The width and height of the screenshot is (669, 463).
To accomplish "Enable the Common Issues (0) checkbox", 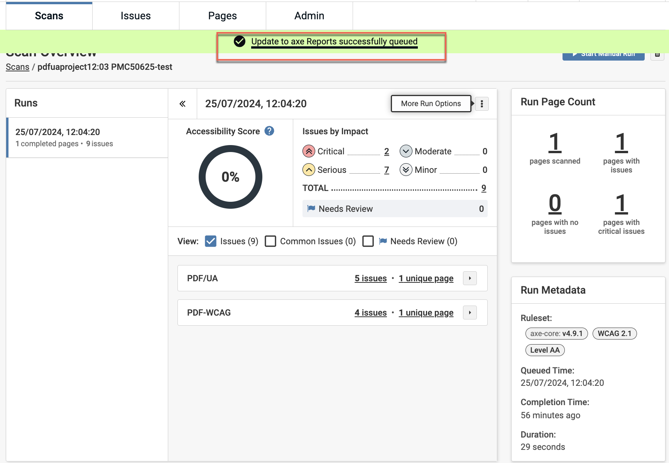I will (270, 241).
